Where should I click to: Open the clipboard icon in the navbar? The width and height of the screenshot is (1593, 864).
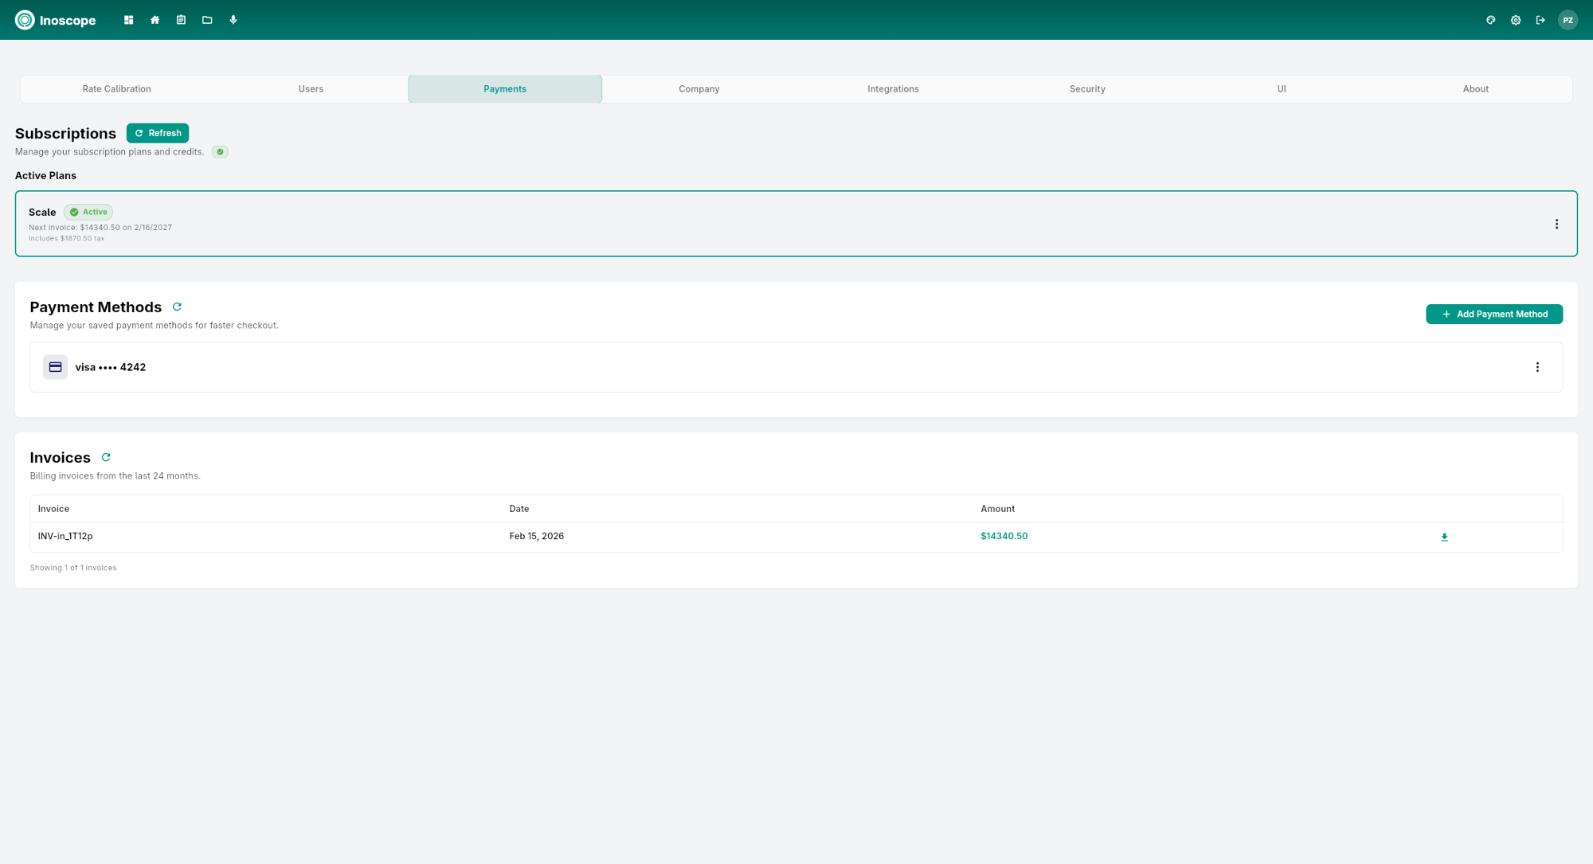click(x=181, y=20)
